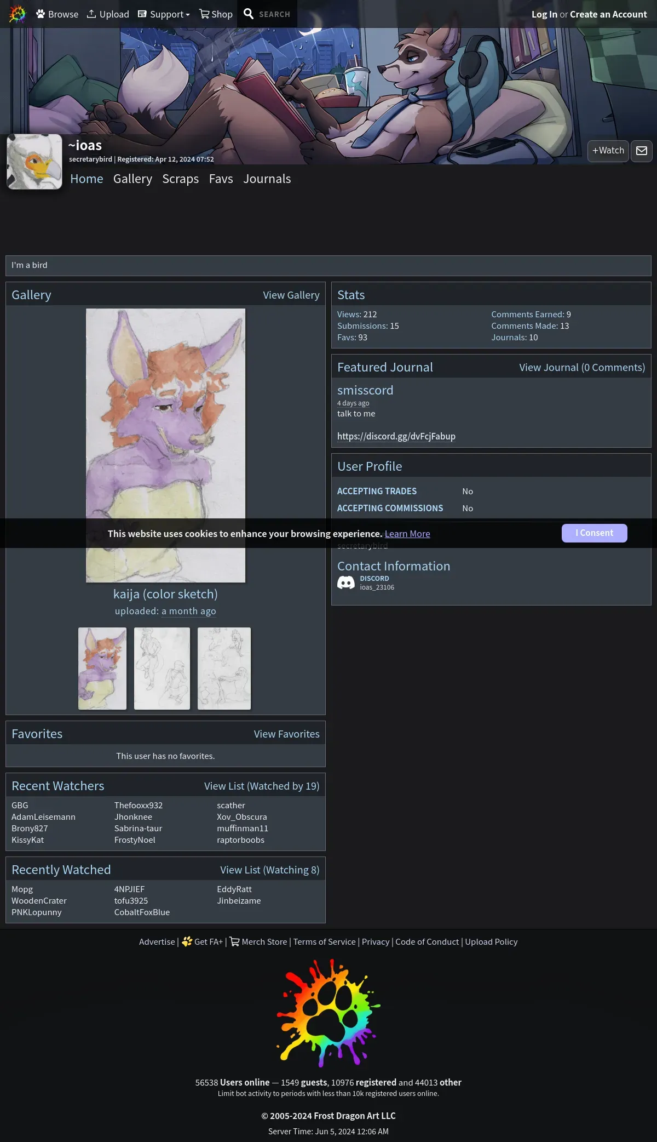The image size is (657, 1142).
Task: Click watcher Sabrina-taur
Action: point(138,828)
